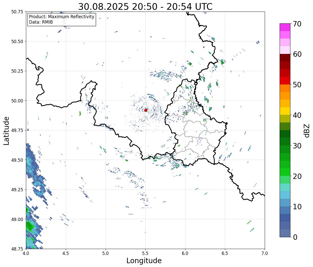Click the bright red colorbar segment above 50

click(x=285, y=81)
